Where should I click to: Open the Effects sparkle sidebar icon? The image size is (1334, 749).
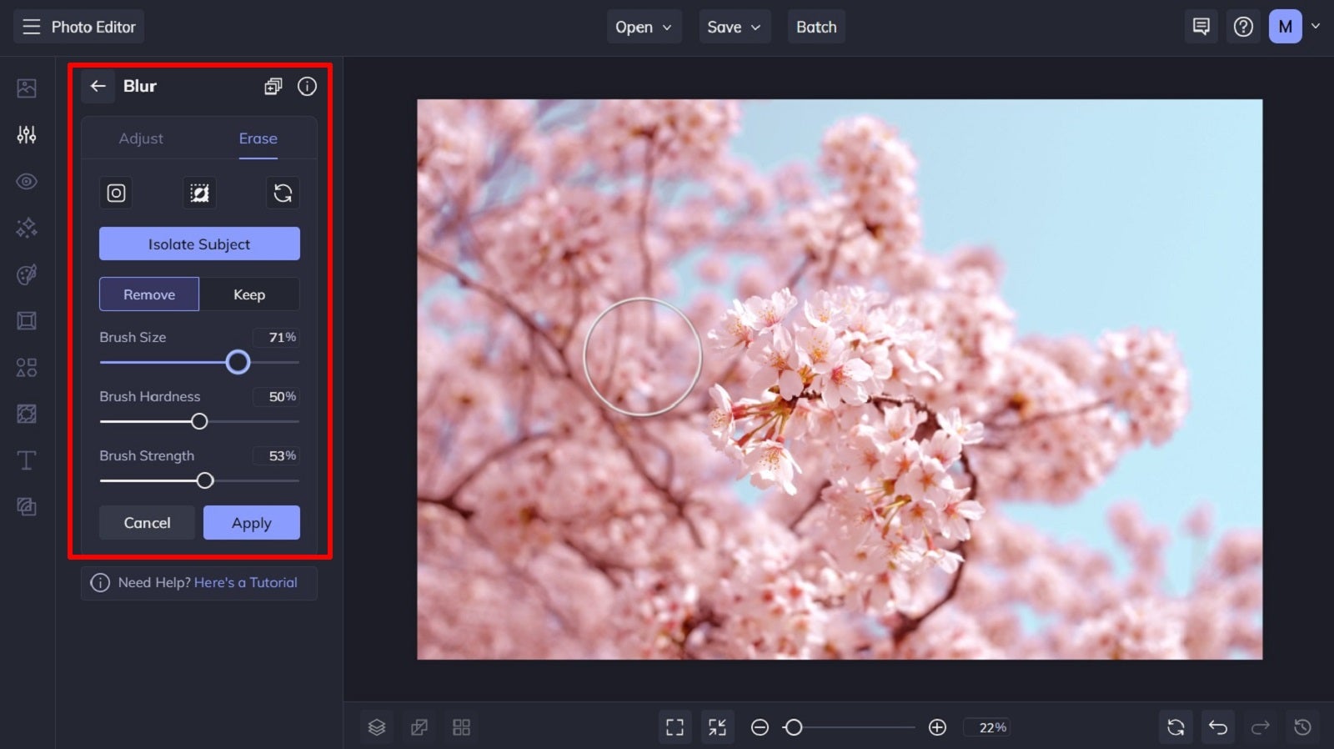pos(27,228)
